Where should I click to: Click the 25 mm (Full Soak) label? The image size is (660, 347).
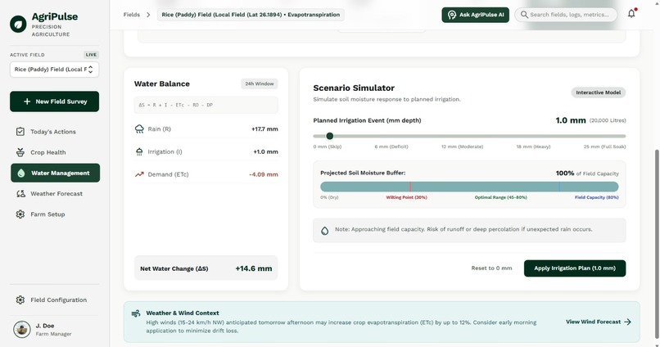[x=604, y=146]
